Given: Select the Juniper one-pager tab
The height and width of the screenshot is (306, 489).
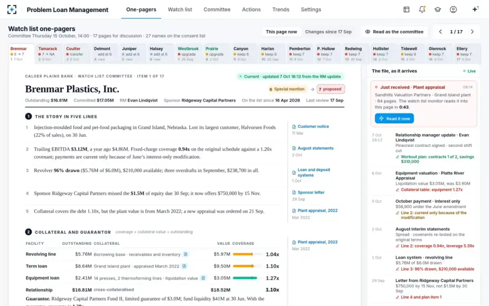Looking at the screenshot, I should (133, 54).
